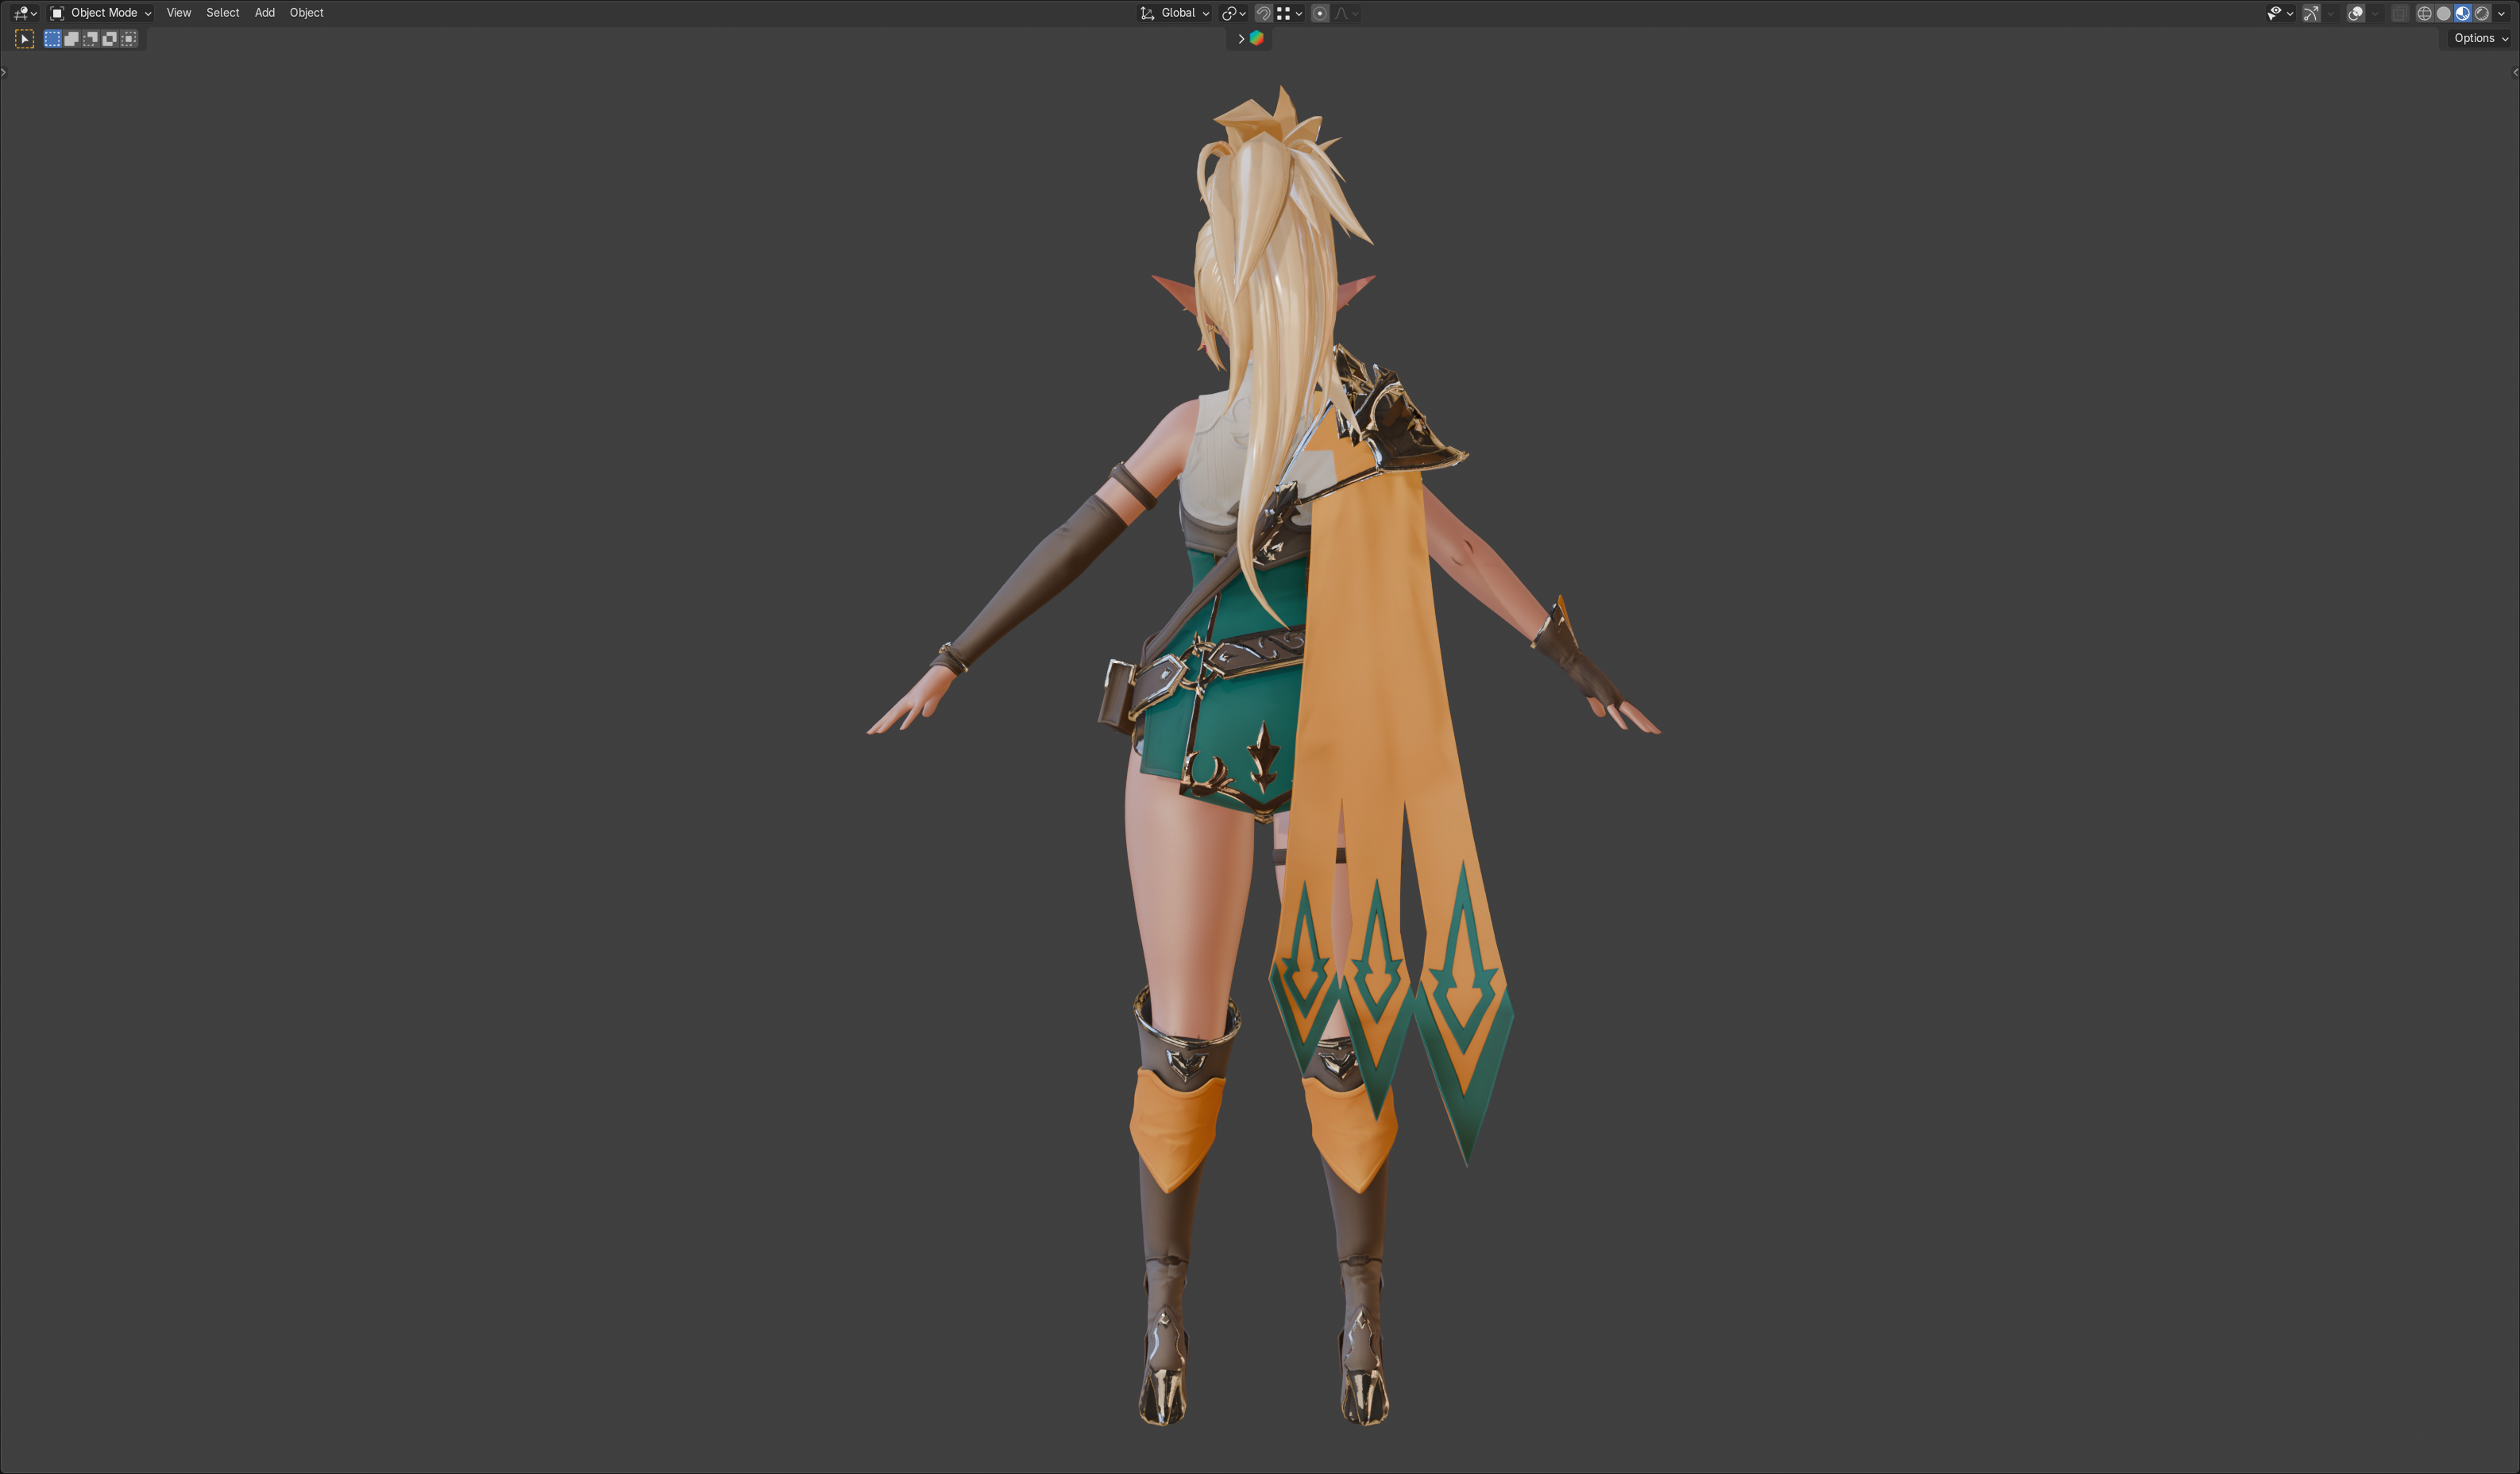
Task: Open the gizmo options dropdown
Action: tap(2331, 13)
